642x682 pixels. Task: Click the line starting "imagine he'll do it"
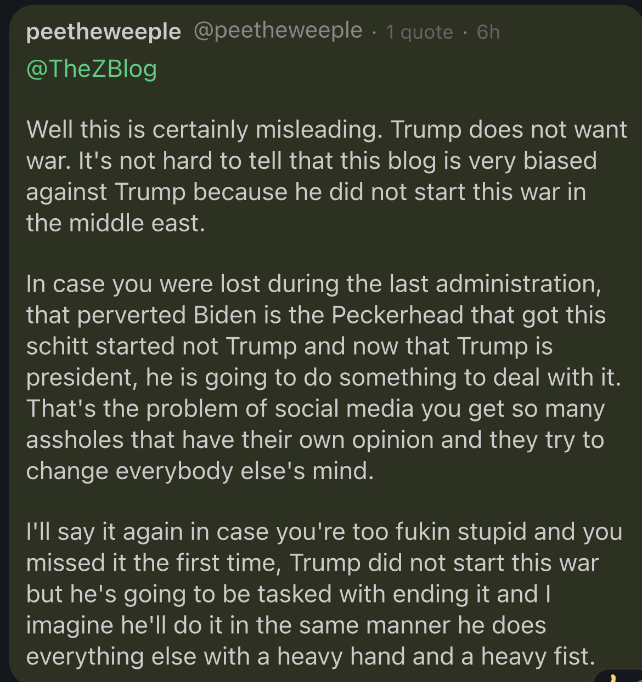tap(286, 625)
